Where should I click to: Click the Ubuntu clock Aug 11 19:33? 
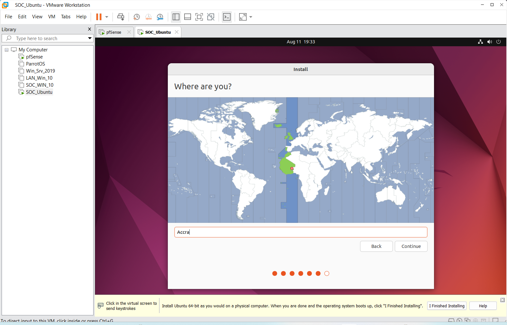[x=301, y=42]
